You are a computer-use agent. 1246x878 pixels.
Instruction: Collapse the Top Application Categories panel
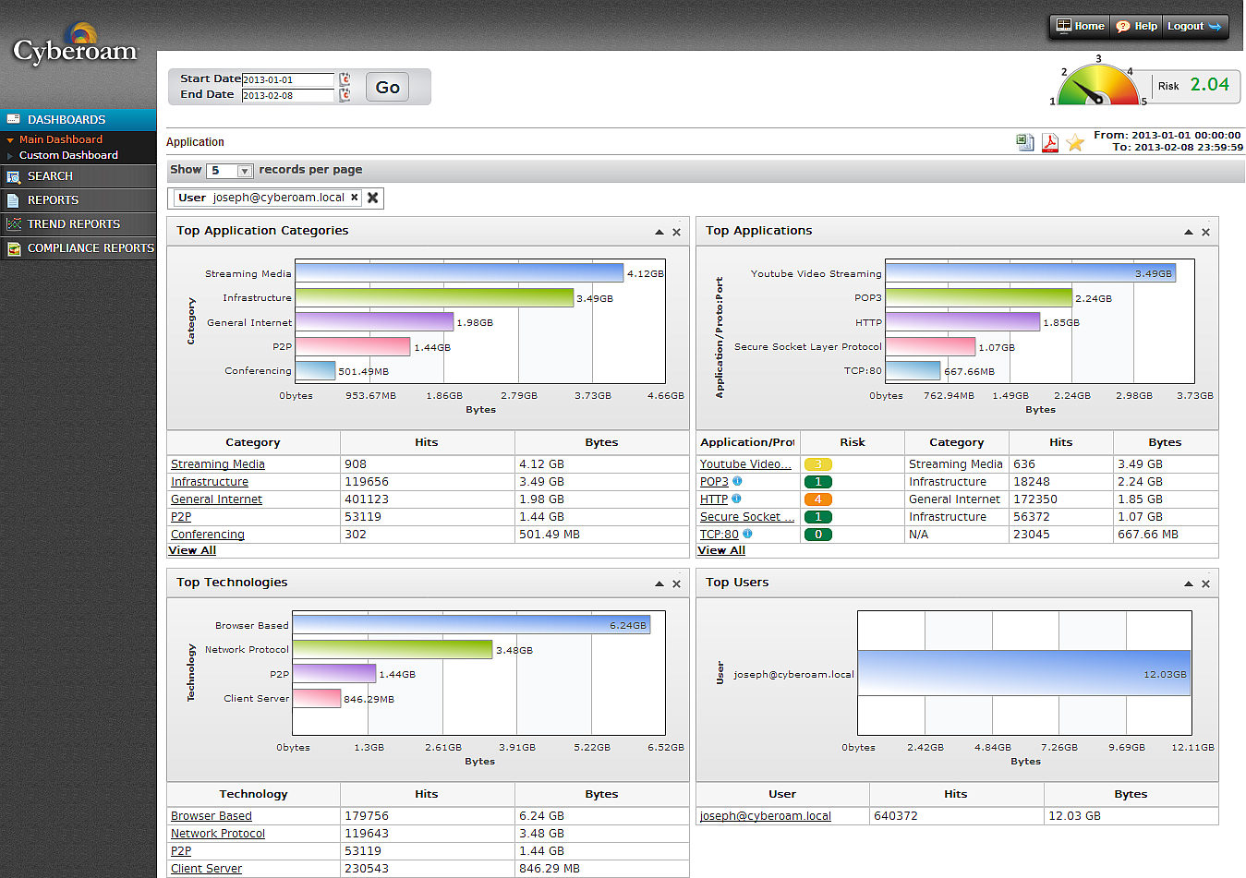pyautogui.click(x=659, y=232)
